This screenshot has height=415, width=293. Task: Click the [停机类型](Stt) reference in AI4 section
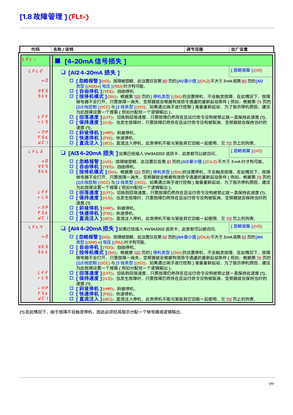(x=166, y=253)
